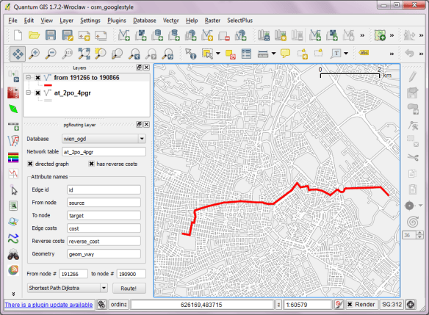Click the Geometry geom_way input field
The width and height of the screenshot is (429, 315).
[x=104, y=254]
